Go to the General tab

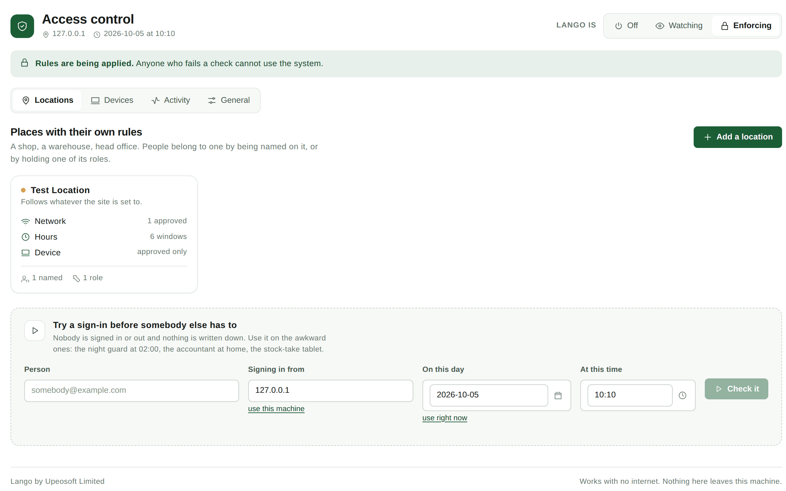pyautogui.click(x=229, y=100)
